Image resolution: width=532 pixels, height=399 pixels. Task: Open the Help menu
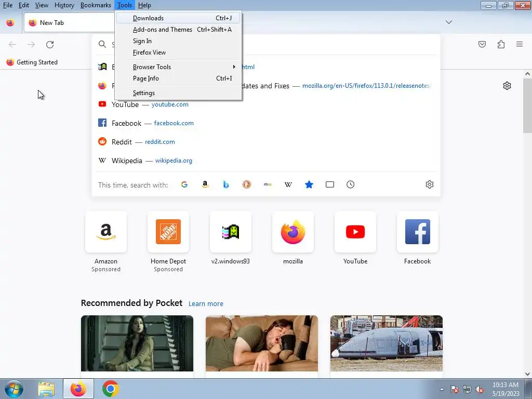[x=144, y=5]
